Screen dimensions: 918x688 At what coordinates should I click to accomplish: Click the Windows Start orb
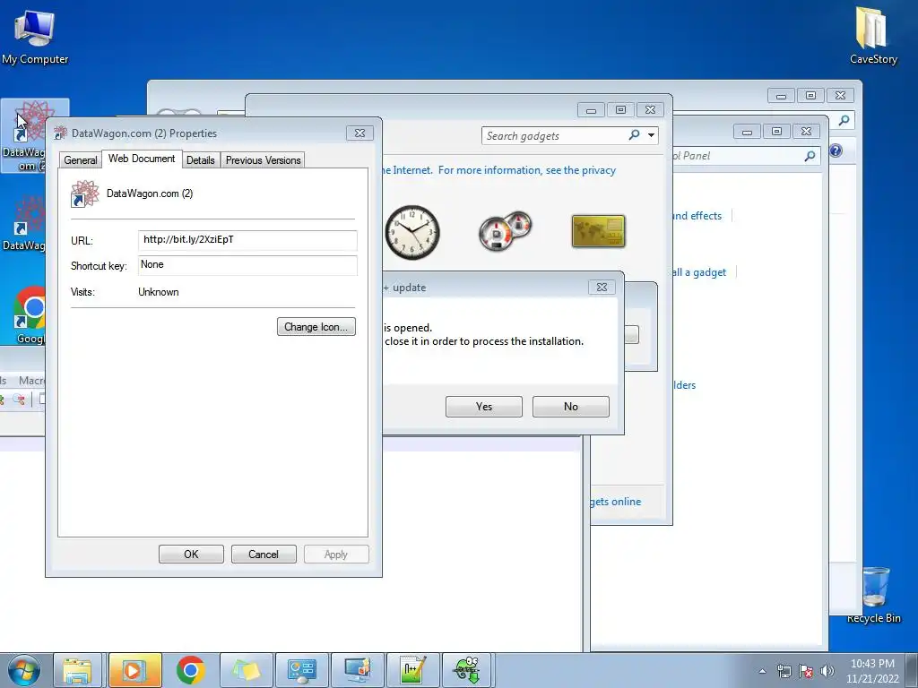(24, 670)
